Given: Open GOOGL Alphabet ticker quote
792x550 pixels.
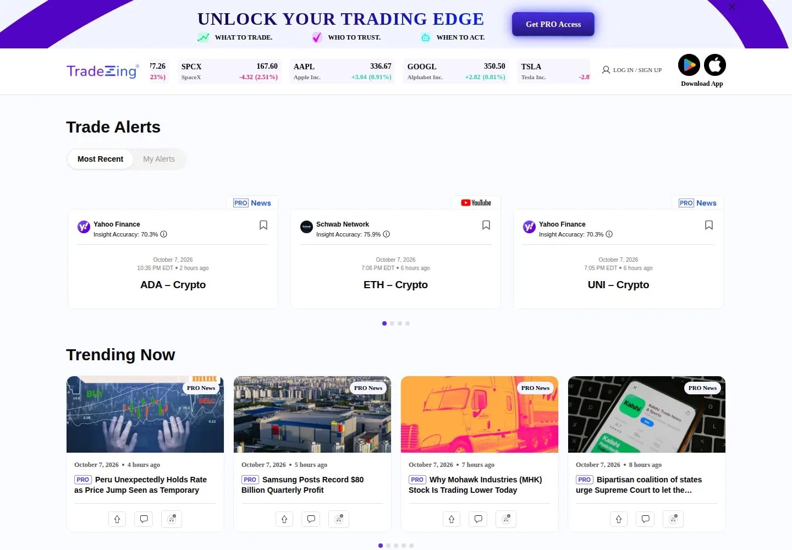Looking at the screenshot, I should pos(456,71).
